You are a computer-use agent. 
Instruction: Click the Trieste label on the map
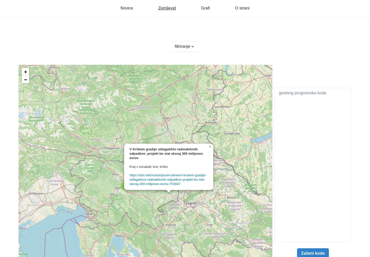coord(88,214)
